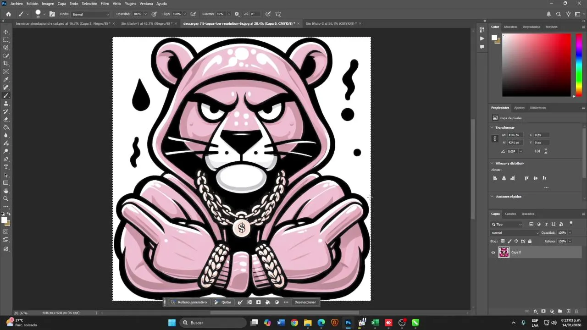
Task: Click the color picker gradient field
Action: tap(536, 65)
